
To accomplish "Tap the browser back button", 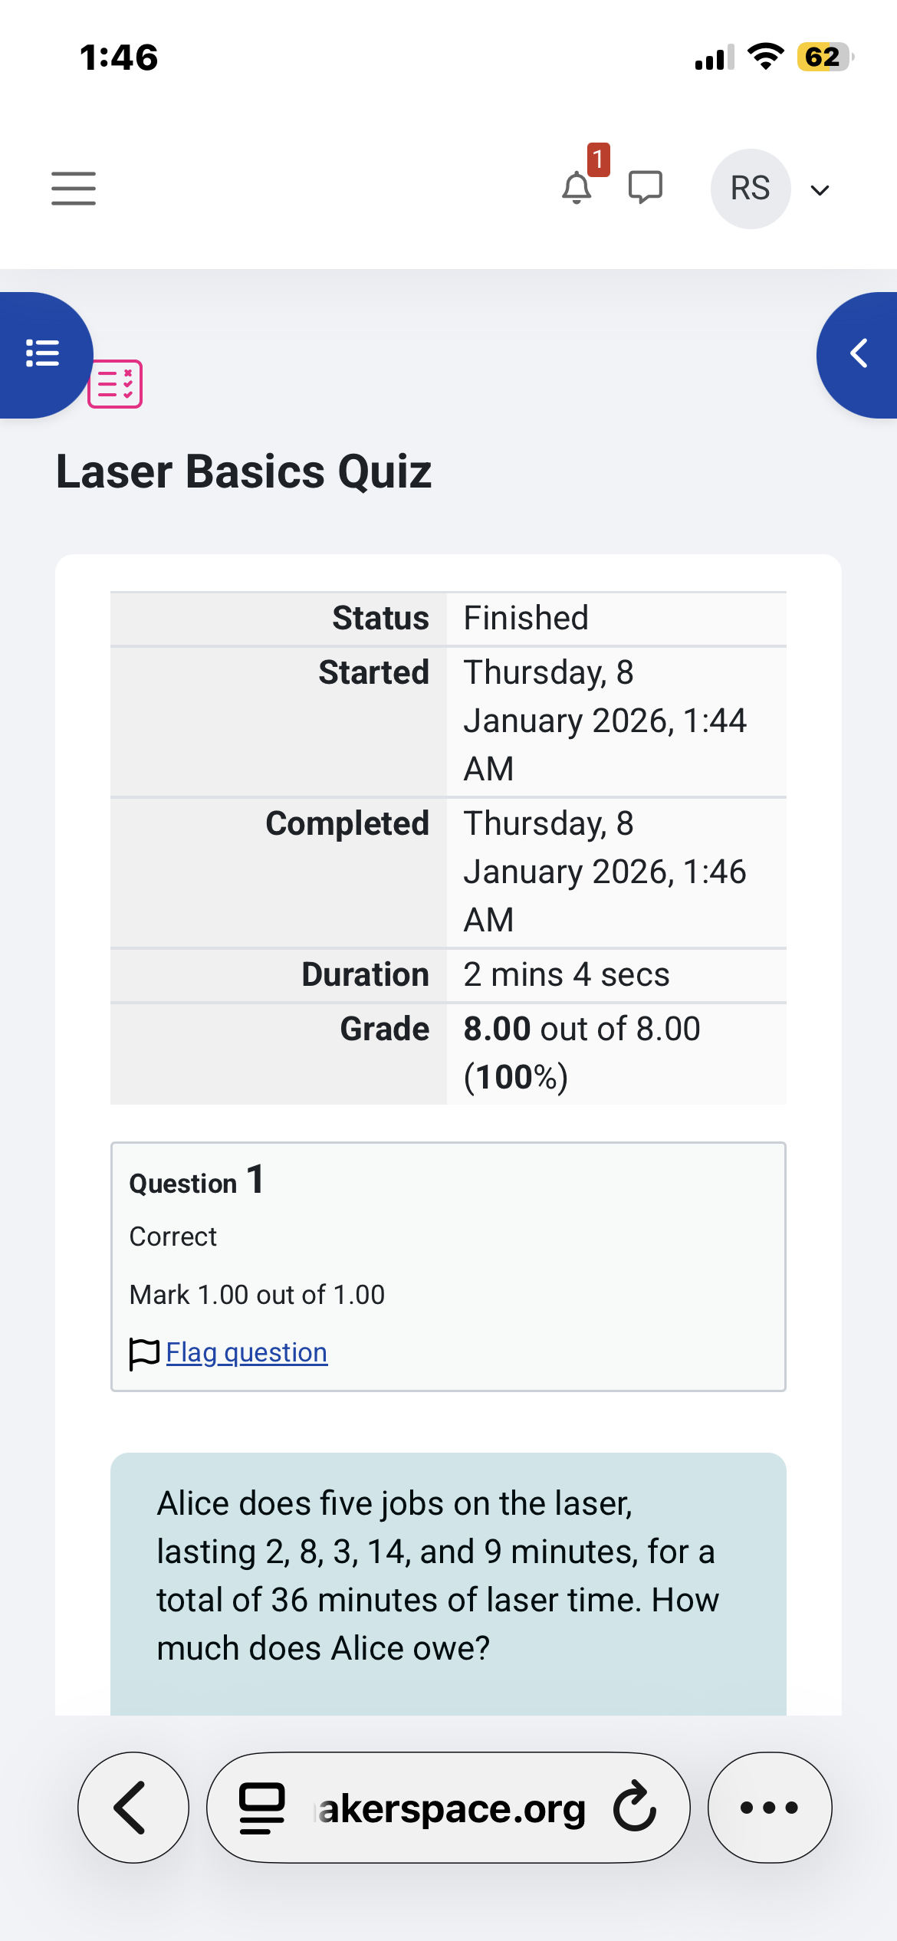I will [x=133, y=1808].
